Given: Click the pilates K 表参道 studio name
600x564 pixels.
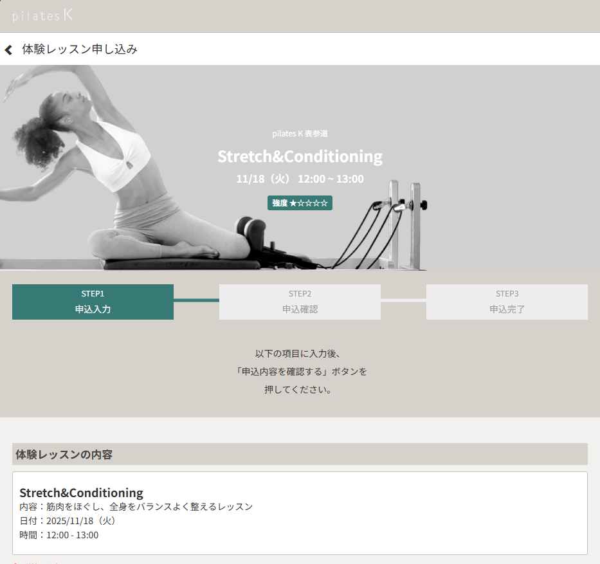Looking at the screenshot, I should point(300,134).
